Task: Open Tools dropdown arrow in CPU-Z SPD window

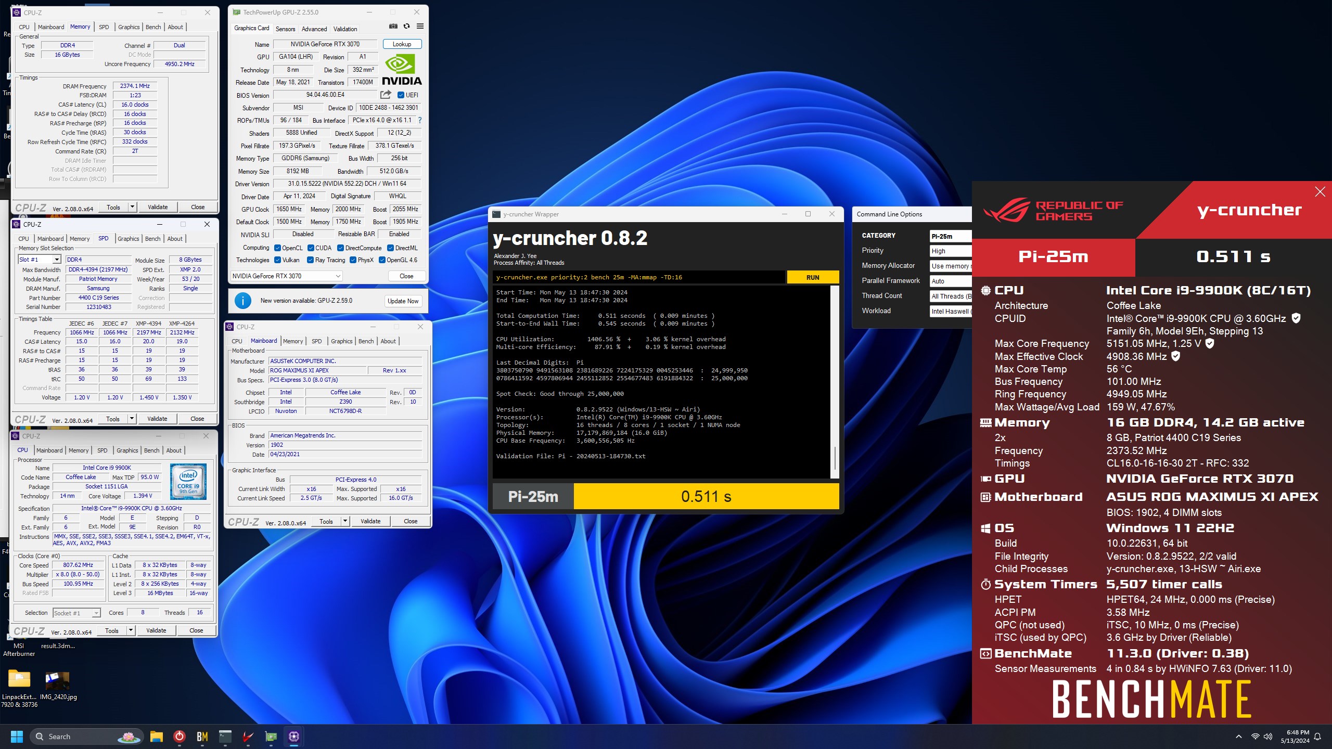Action: [132, 419]
